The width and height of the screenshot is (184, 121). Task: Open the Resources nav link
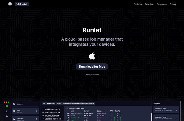pos(162,4)
